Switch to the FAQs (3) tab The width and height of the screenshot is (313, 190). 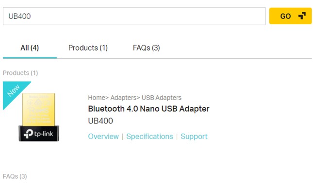[147, 48]
